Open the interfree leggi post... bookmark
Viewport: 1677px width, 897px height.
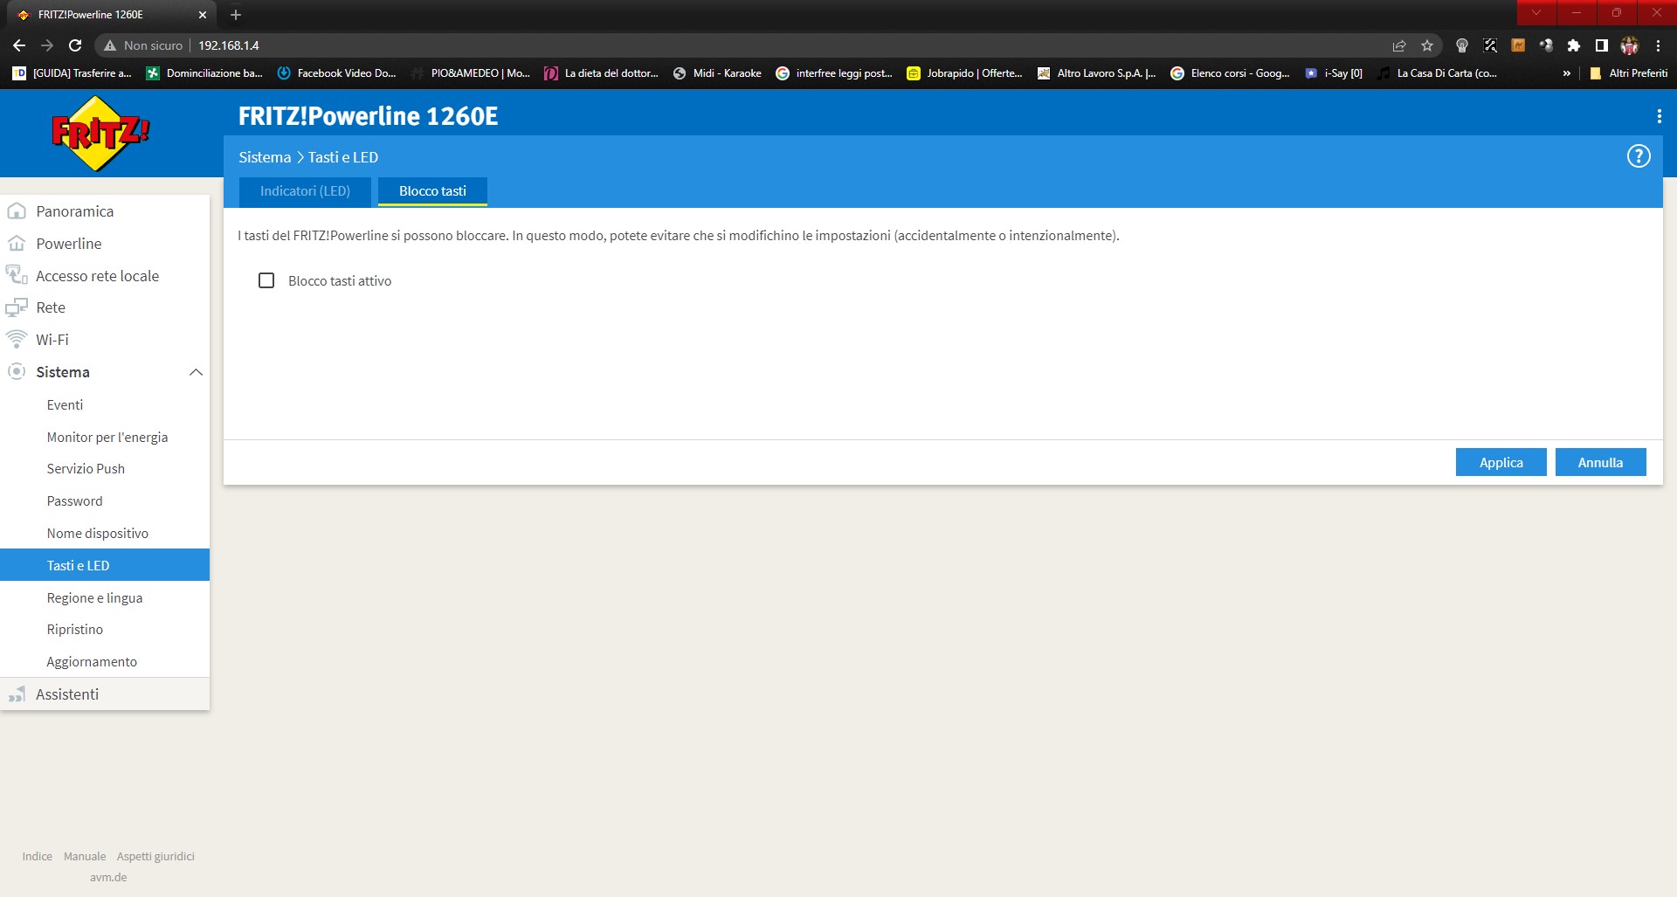tap(834, 73)
